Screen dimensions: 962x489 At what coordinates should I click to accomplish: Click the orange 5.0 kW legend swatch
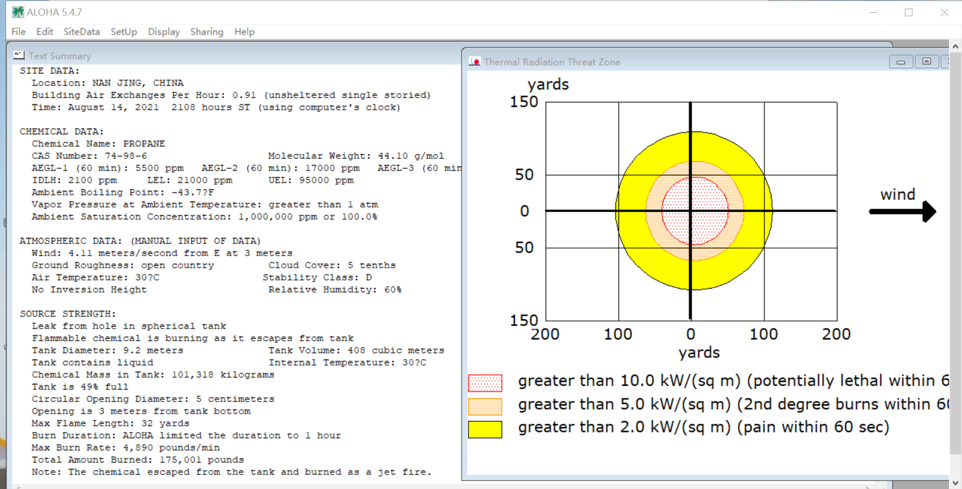(485, 406)
